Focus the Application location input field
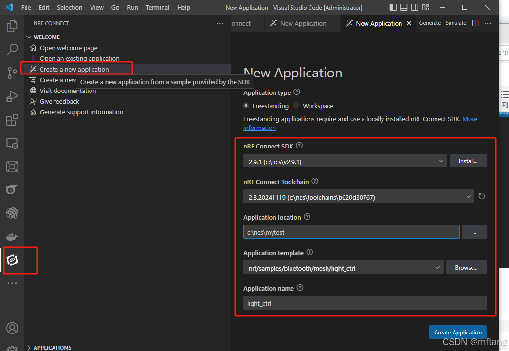 tap(351, 232)
